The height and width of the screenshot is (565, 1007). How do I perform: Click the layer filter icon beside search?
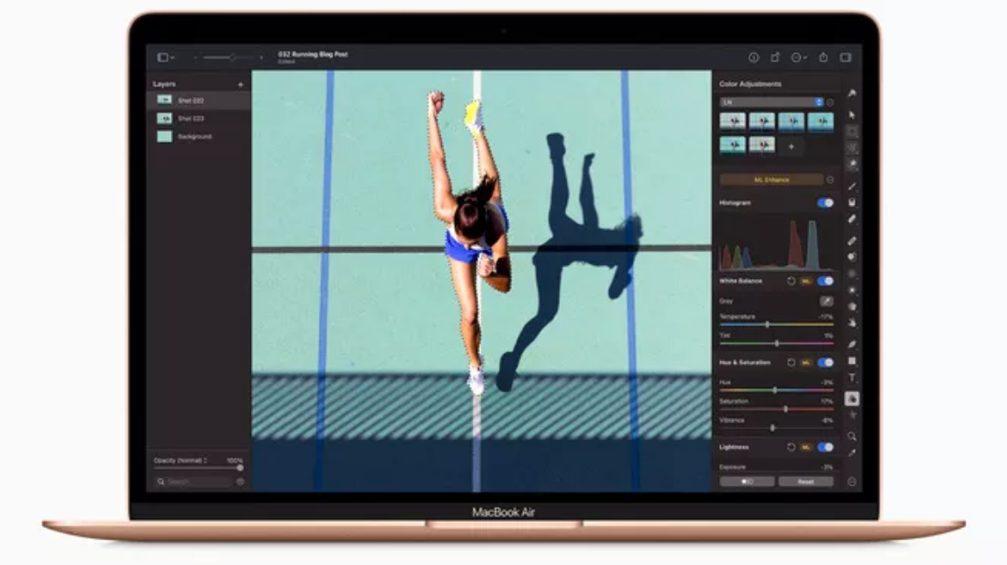tap(240, 481)
